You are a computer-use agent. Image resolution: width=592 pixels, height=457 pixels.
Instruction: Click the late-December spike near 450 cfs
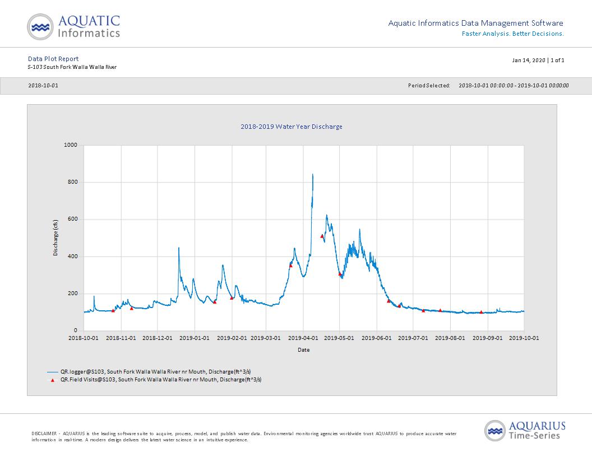click(179, 249)
